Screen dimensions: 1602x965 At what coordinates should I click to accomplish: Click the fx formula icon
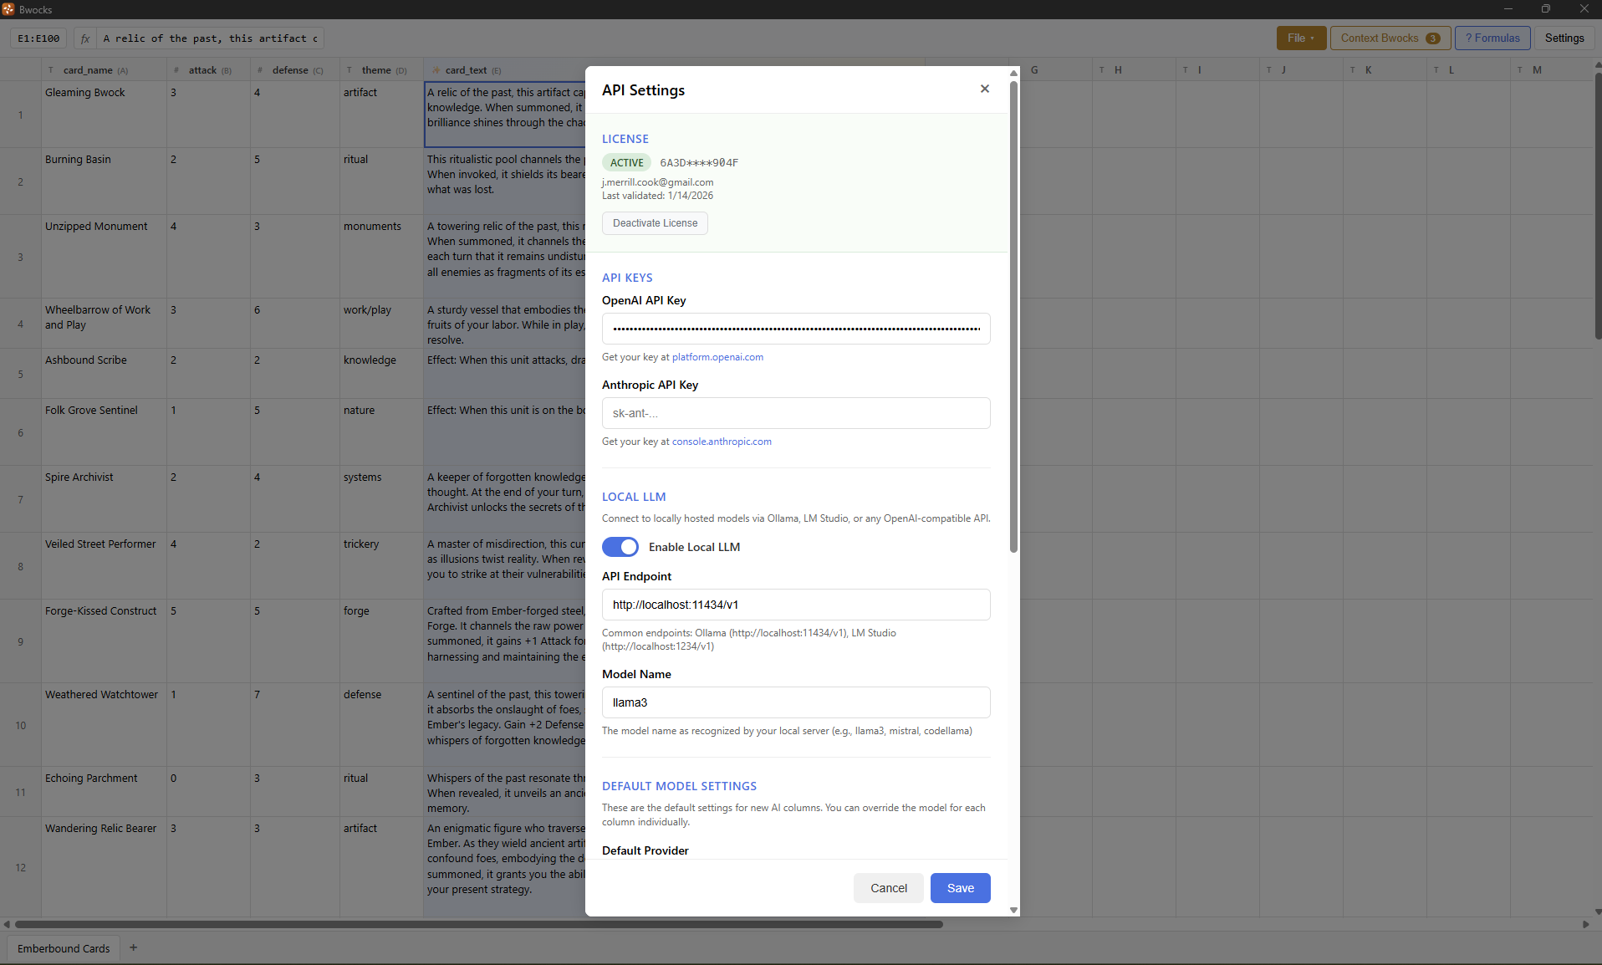(x=85, y=38)
